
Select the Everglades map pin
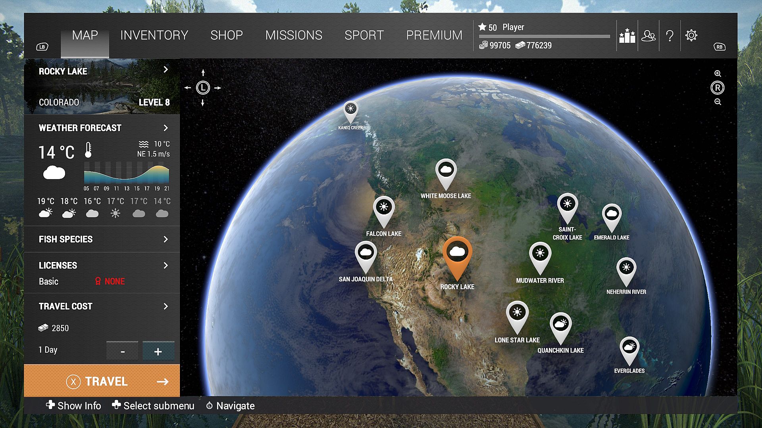pos(629,348)
